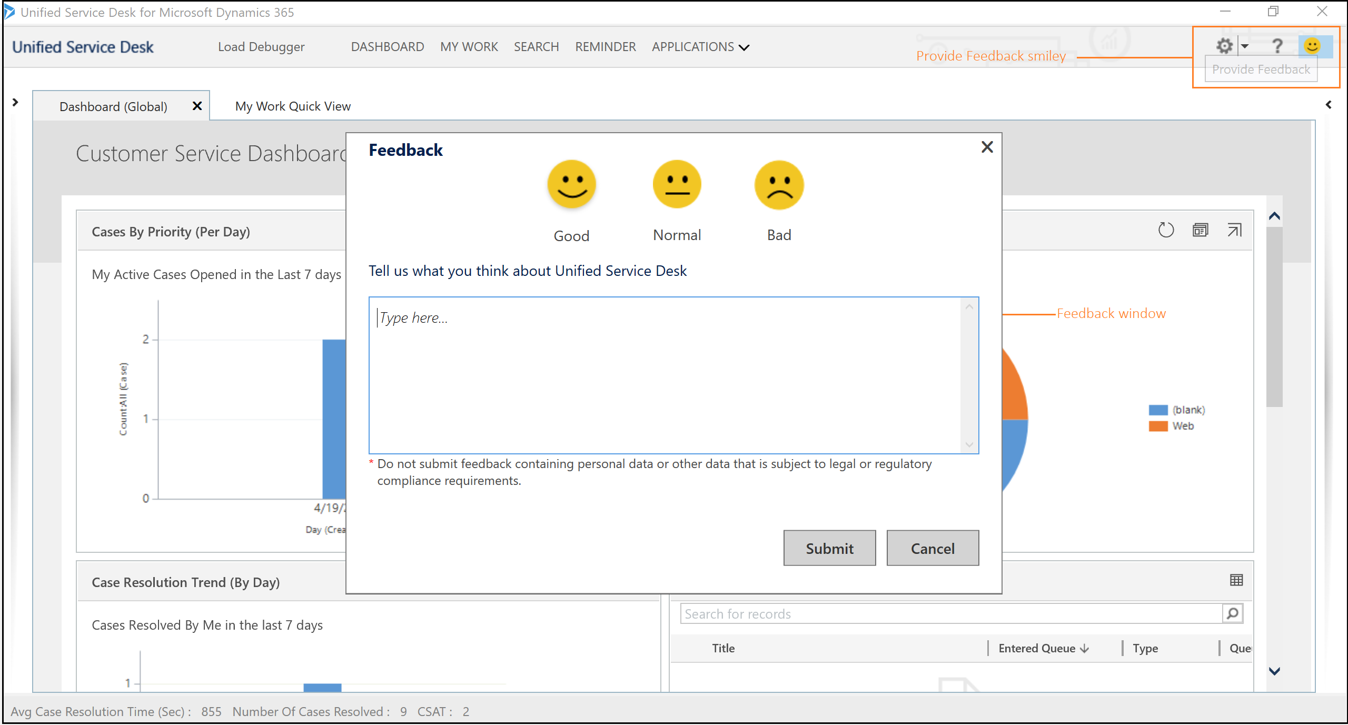Click the refresh icon on dashboard panel
Screen dimensions: 1348x725
pos(1166,231)
